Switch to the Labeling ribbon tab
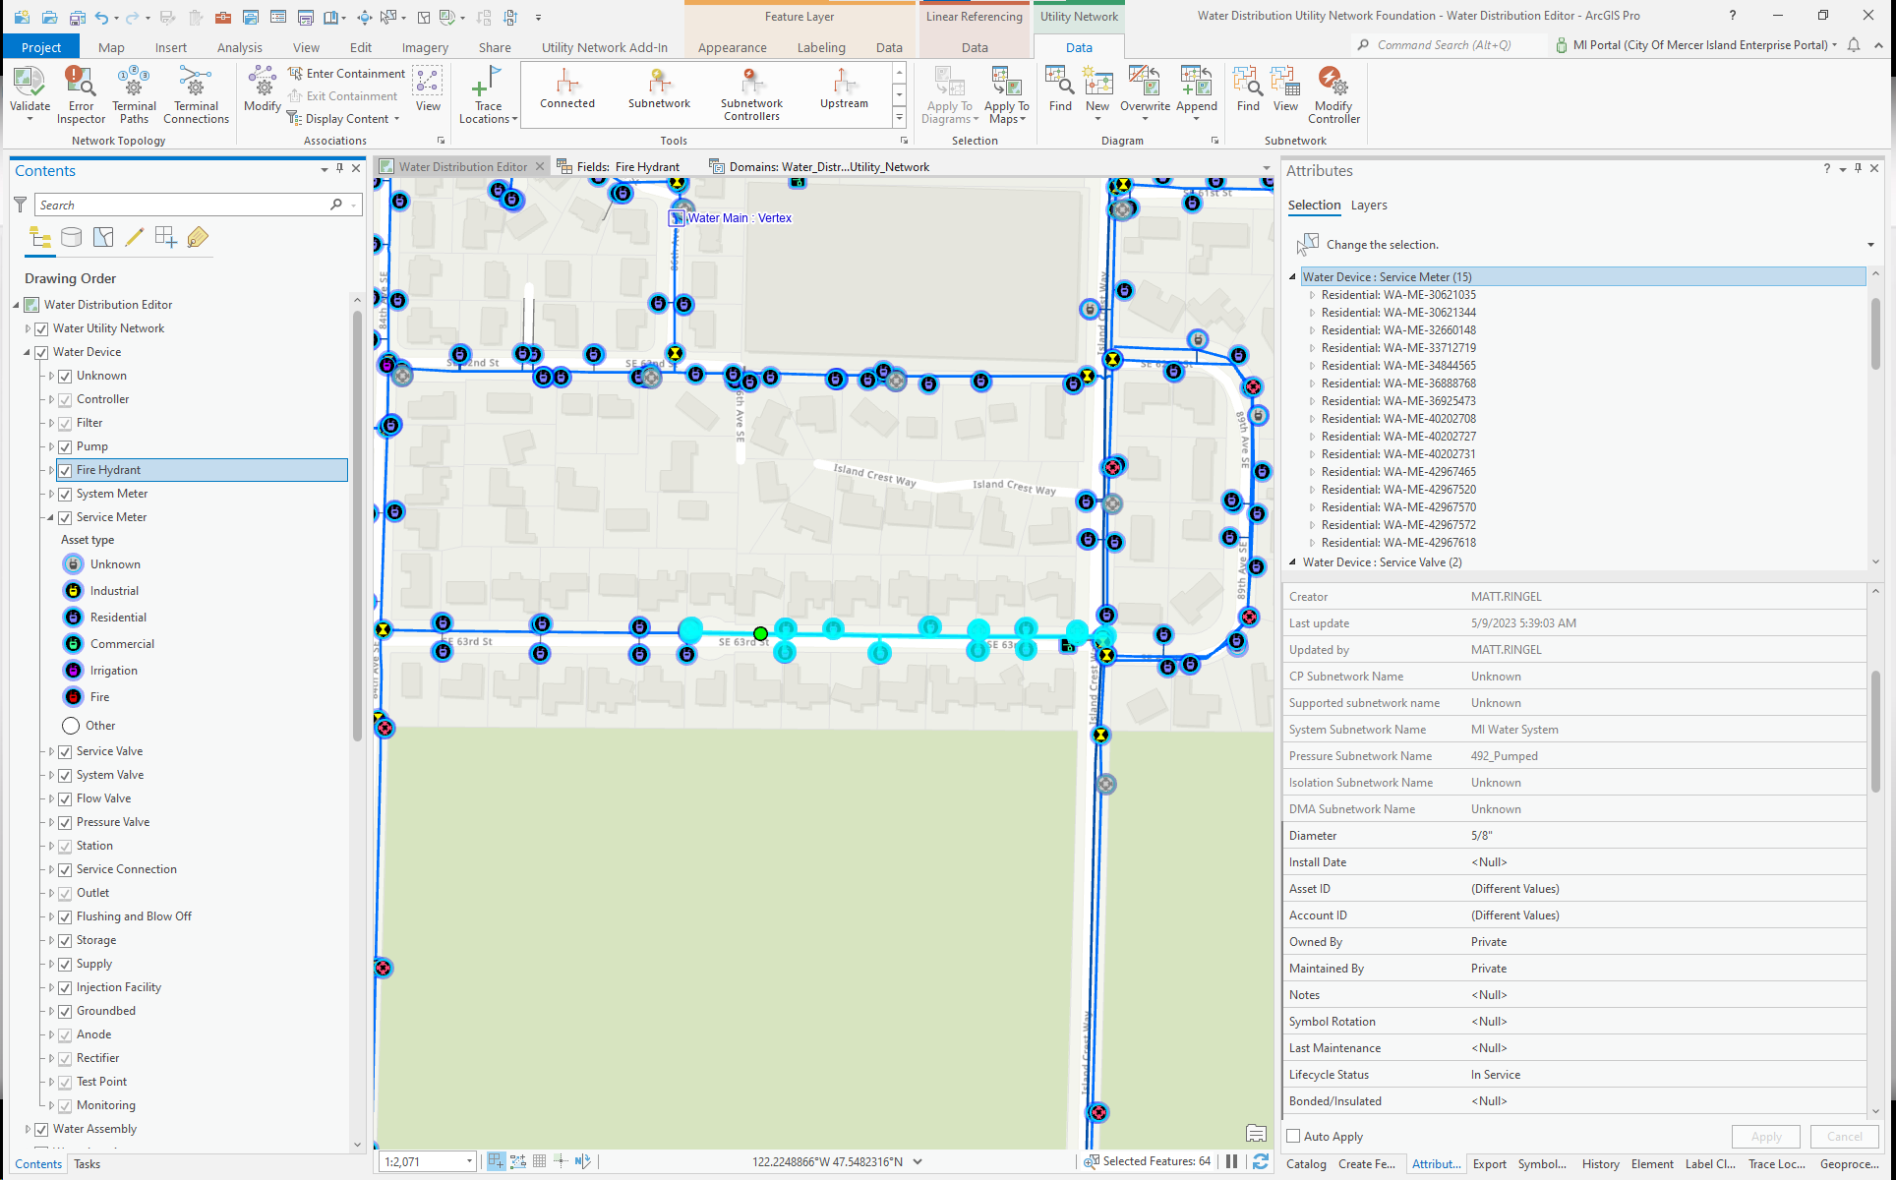The width and height of the screenshot is (1896, 1180). pyautogui.click(x=821, y=46)
